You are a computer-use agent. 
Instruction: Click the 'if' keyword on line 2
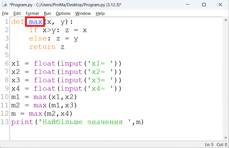click(34, 30)
